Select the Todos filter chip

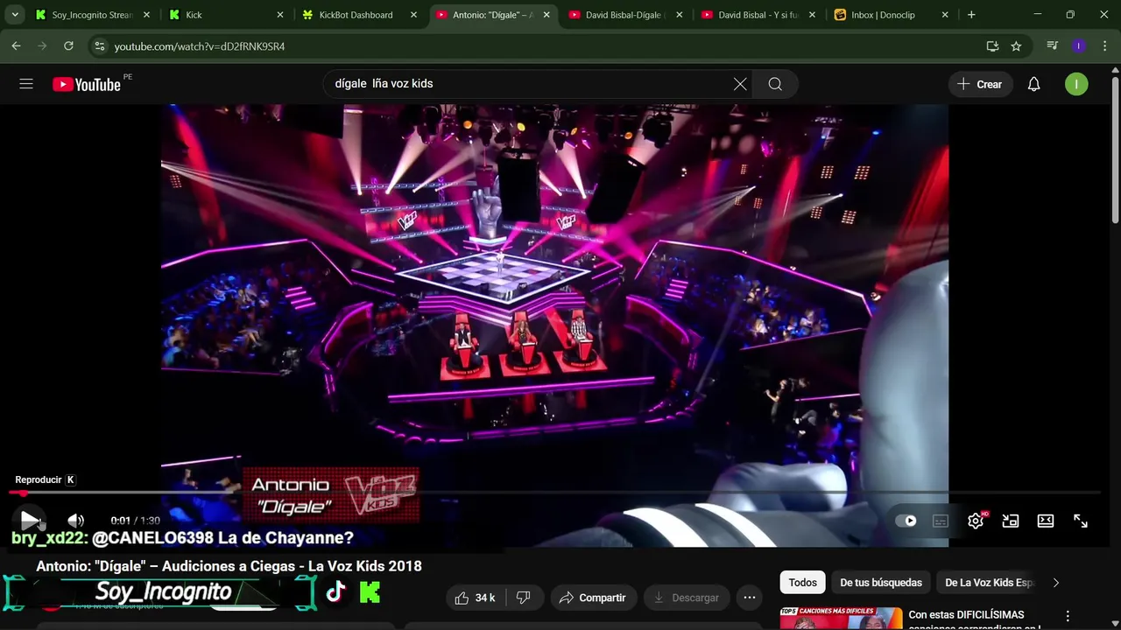coord(802,583)
